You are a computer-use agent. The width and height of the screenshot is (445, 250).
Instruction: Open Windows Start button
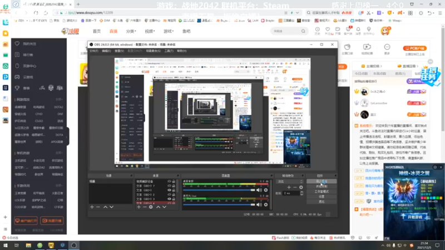[6, 245]
